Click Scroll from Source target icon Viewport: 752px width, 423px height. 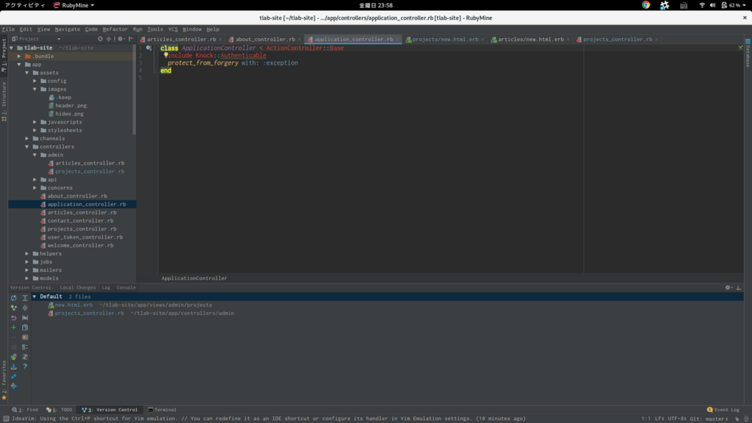[100, 39]
